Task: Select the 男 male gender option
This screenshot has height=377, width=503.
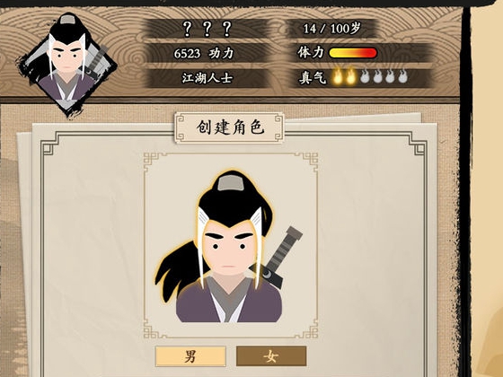Action: point(190,356)
